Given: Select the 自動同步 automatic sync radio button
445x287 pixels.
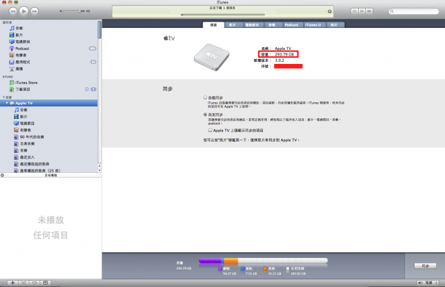Looking at the screenshot, I should click(x=205, y=97).
